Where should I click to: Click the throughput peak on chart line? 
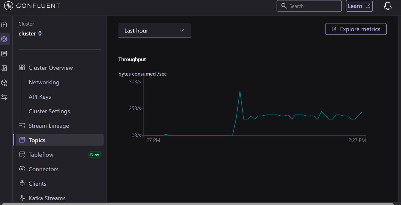click(240, 91)
